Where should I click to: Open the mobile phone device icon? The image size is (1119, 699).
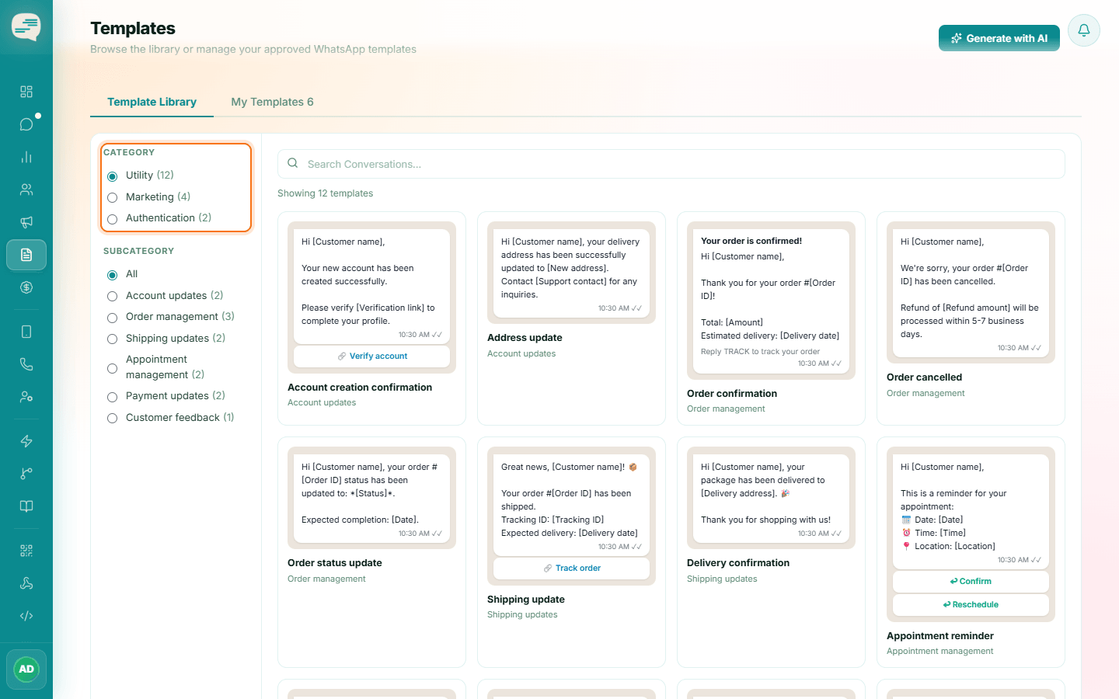pos(26,332)
